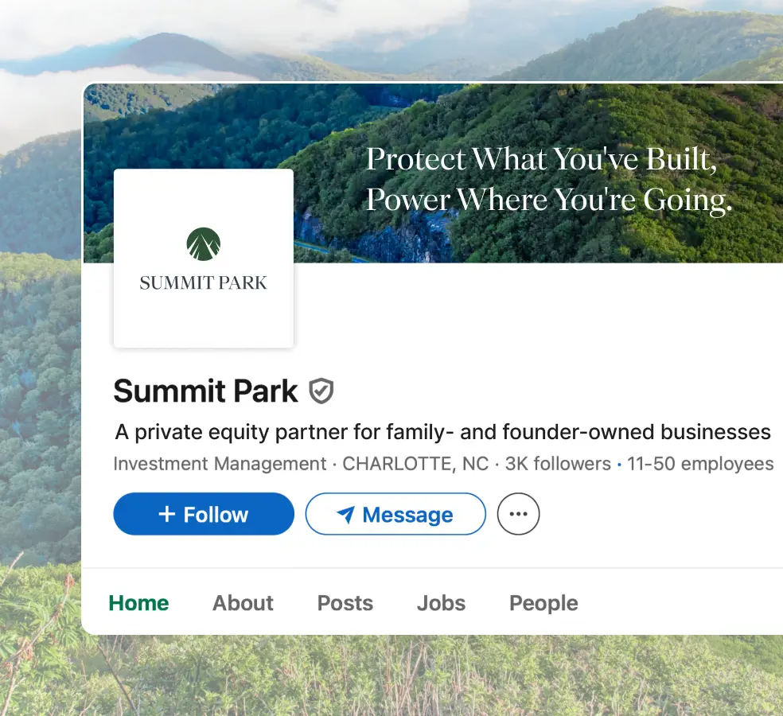Open the Posts tab
The width and height of the screenshot is (783, 716).
point(345,603)
